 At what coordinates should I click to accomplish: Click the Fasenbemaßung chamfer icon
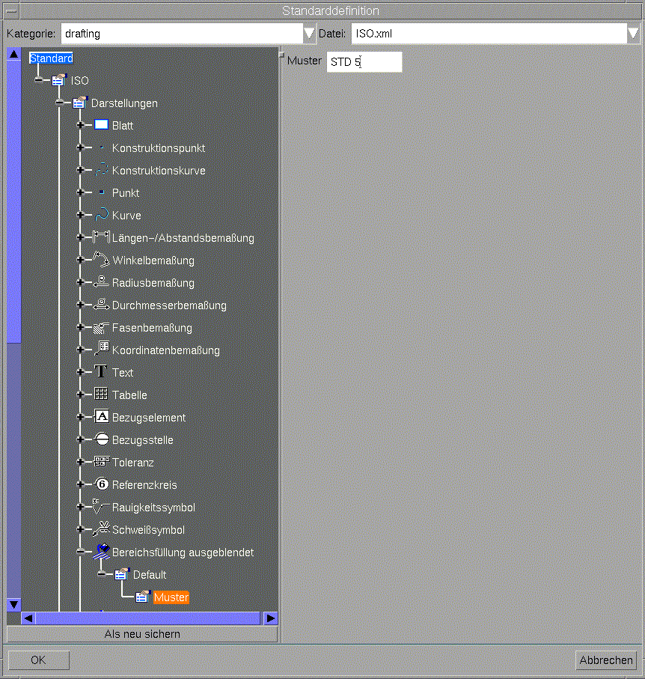click(101, 327)
